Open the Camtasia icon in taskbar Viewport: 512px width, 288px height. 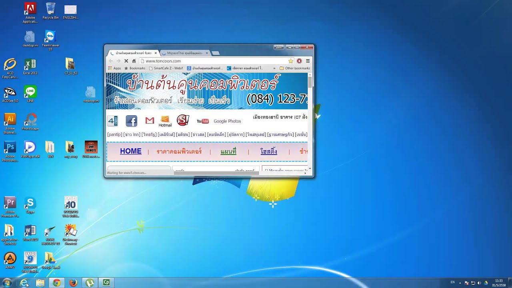(x=106, y=283)
